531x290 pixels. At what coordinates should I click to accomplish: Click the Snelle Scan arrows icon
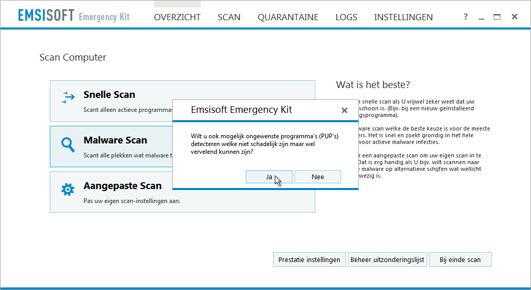pyautogui.click(x=68, y=97)
